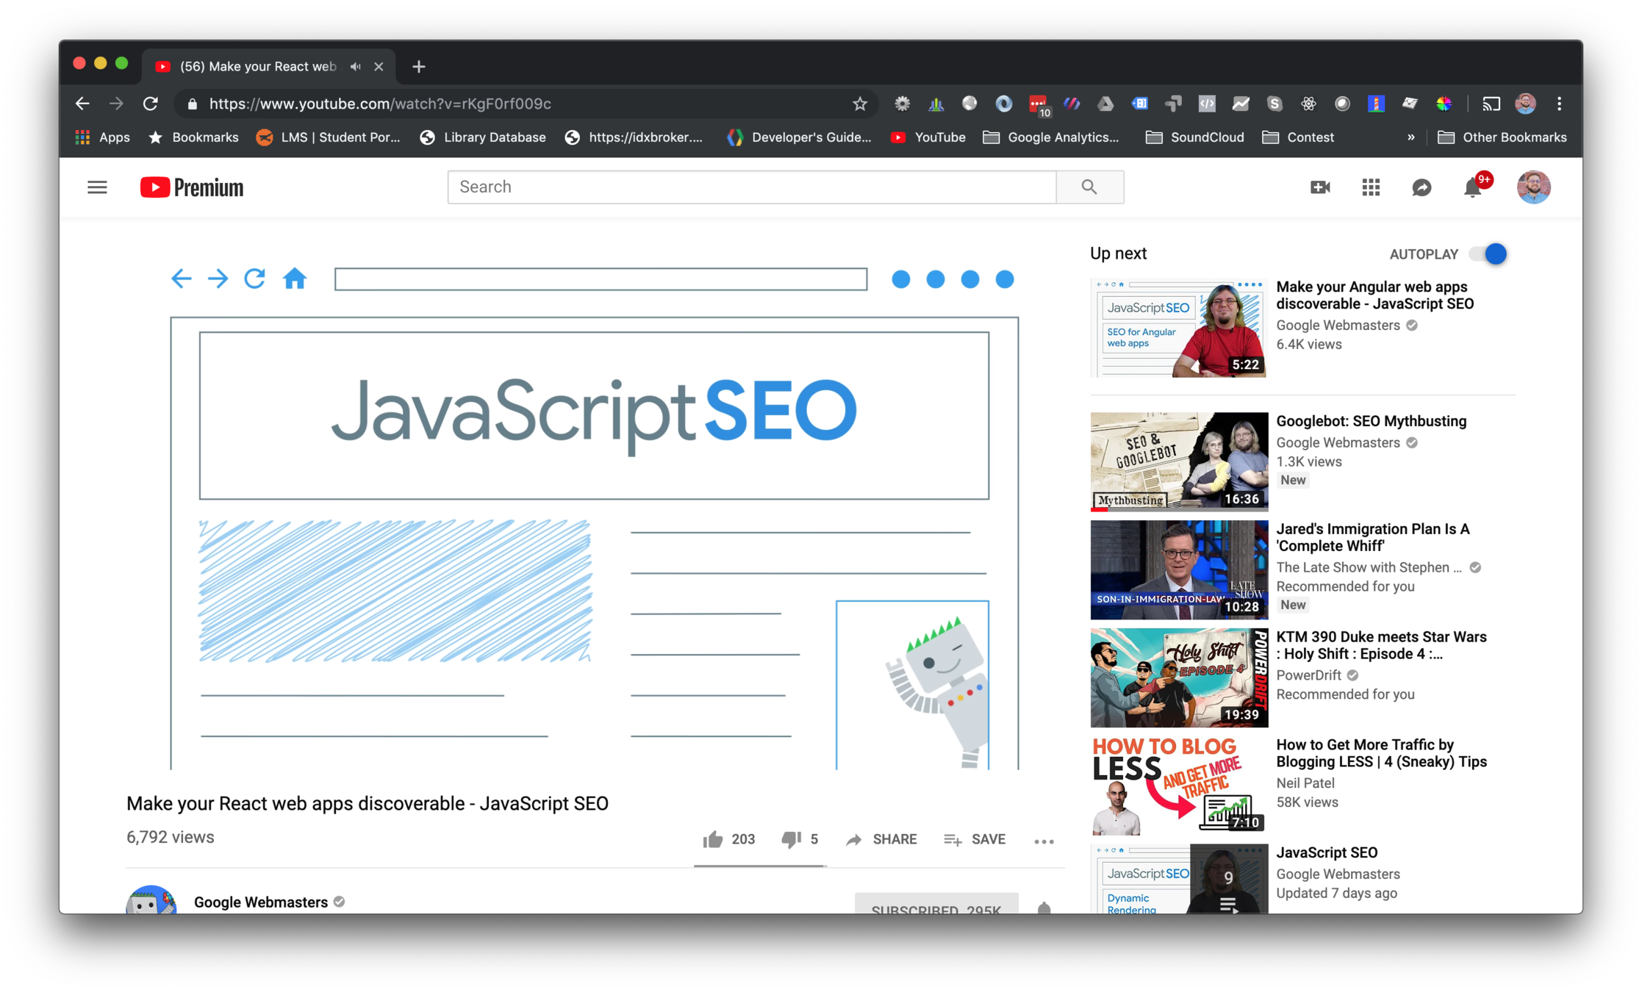The height and width of the screenshot is (992, 1642).
Task: Open the Googlebot SEO Mythbusting video thumbnail
Action: tap(1179, 461)
